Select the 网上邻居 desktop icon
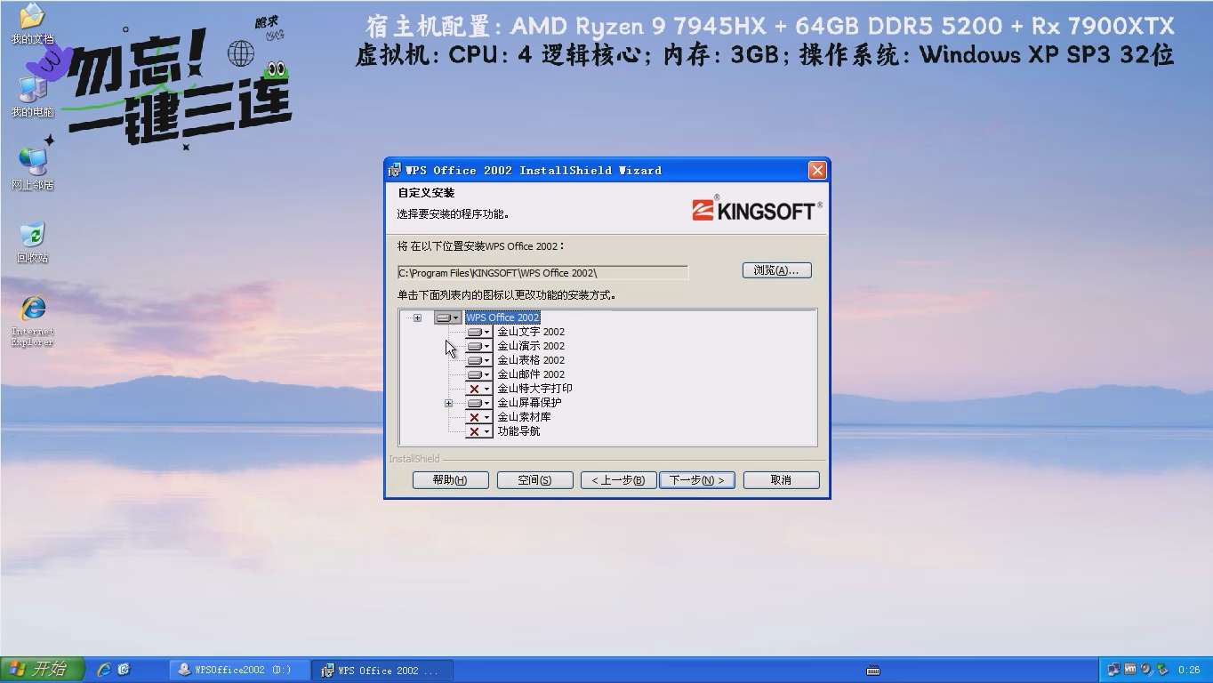The image size is (1213, 683). tap(32, 169)
